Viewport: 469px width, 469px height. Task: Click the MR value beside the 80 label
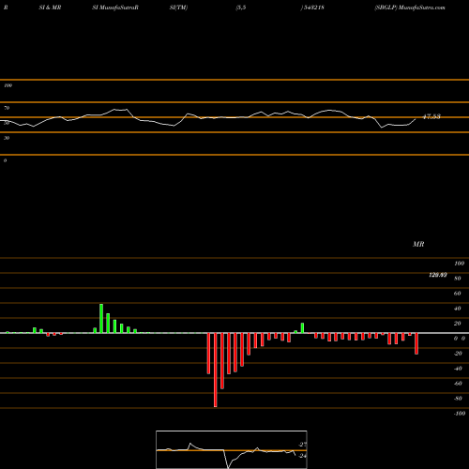pos(438,275)
